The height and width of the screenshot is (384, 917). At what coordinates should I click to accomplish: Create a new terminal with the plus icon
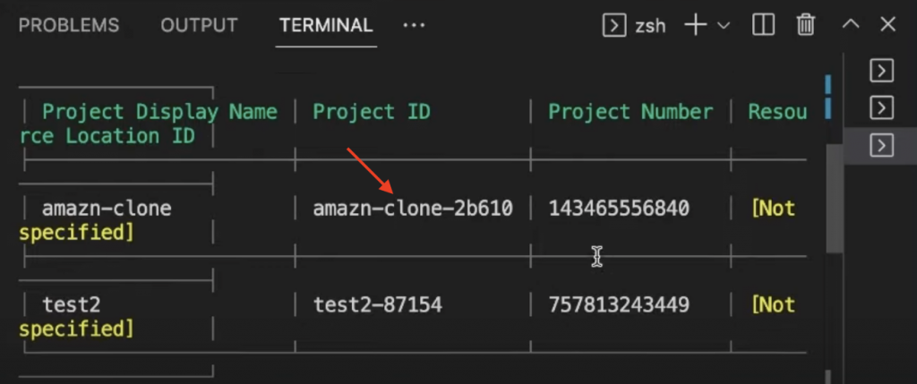[695, 25]
